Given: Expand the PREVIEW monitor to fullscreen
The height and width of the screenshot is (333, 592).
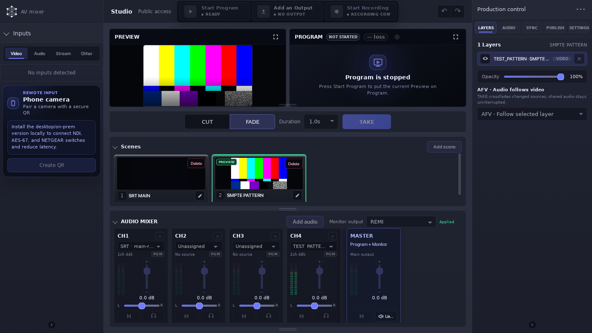Looking at the screenshot, I should pos(275,37).
